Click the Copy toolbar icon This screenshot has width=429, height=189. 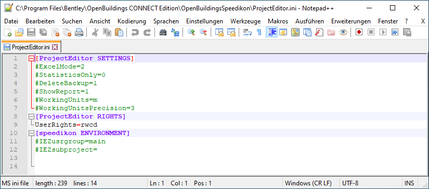point(107,33)
